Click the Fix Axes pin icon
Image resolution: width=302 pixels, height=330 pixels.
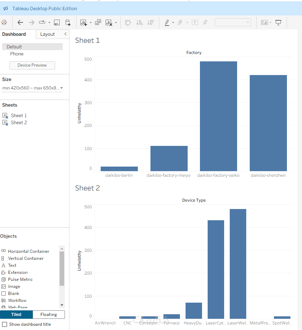coord(205,22)
